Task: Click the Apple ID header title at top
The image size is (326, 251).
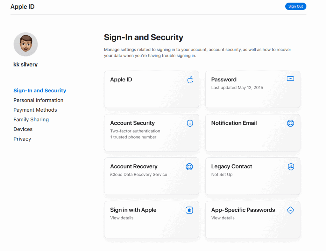Action: 23,7
